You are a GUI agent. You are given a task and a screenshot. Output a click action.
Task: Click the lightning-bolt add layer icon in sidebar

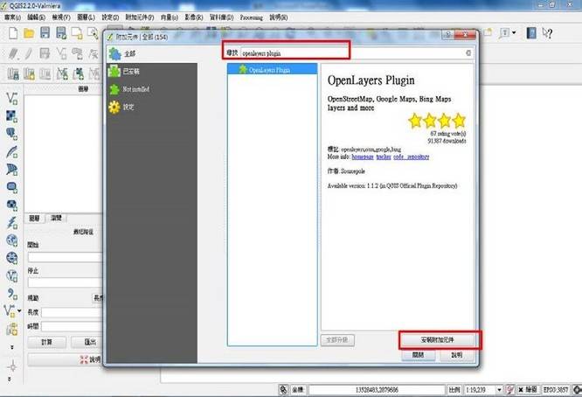(12, 222)
